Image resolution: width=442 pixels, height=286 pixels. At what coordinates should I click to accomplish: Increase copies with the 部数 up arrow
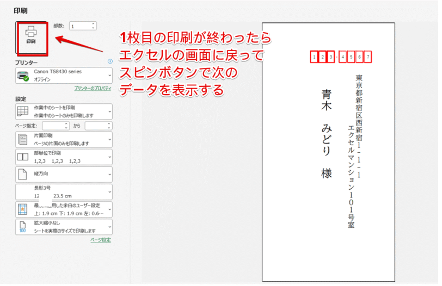[93, 24]
